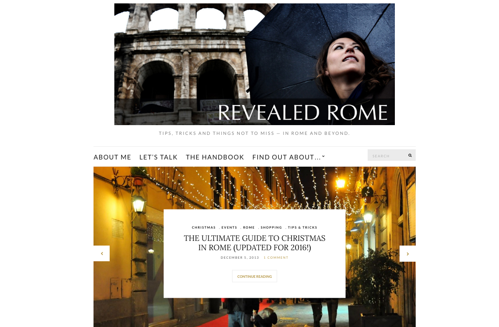499x327 pixels.
Task: Open the About Me page
Action: pyautogui.click(x=112, y=157)
